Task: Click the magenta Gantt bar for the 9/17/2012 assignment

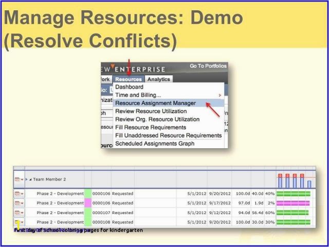Action: (x=293, y=203)
